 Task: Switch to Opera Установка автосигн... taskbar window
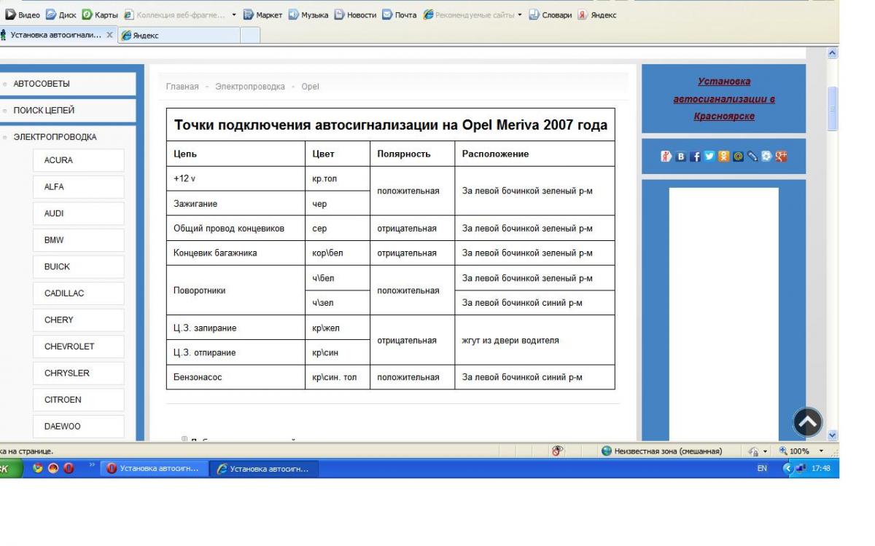pyautogui.click(x=154, y=468)
